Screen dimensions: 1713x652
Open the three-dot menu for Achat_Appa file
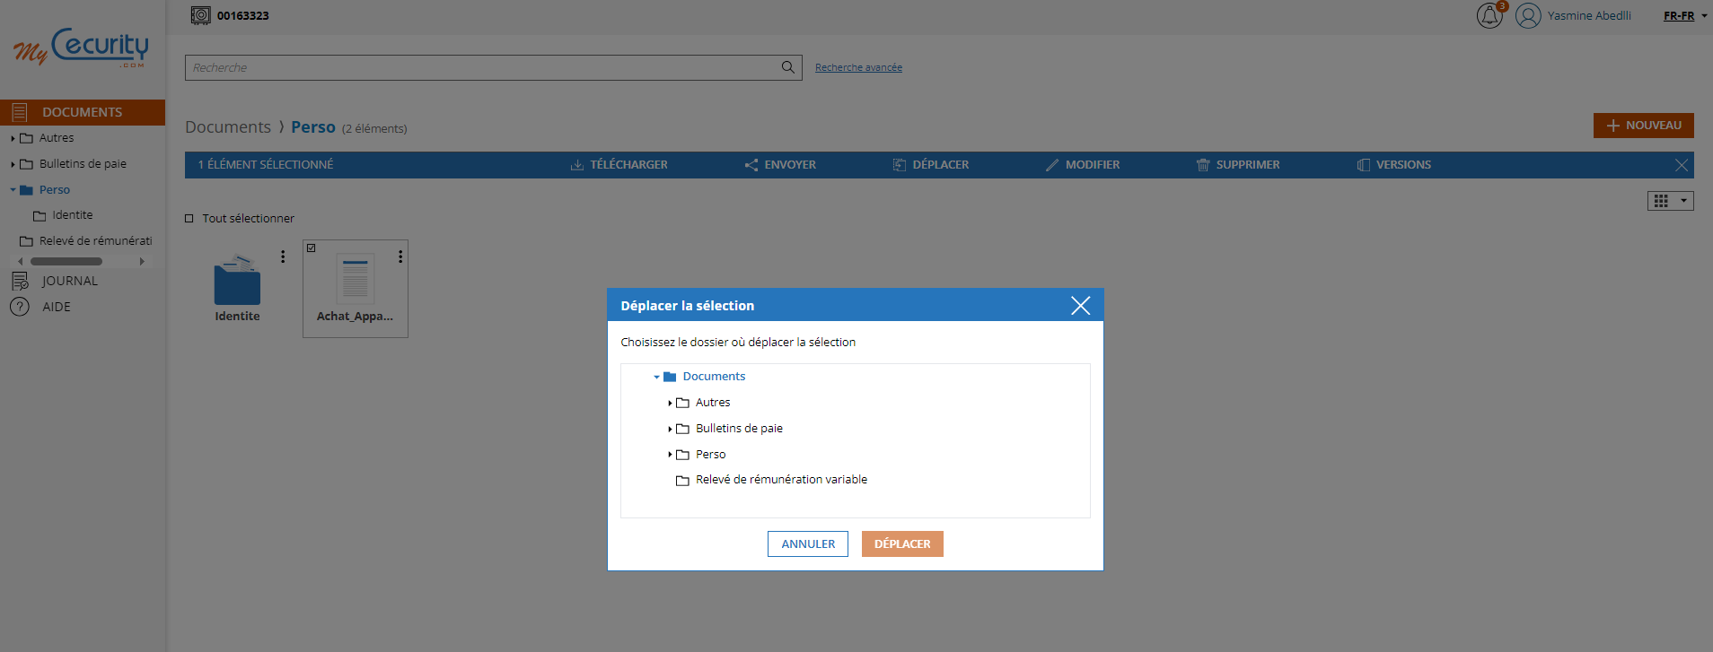tap(400, 256)
